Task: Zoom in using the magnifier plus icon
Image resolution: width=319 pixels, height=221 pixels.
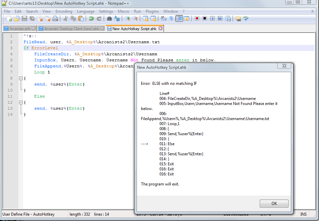Action: (x=127, y=18)
